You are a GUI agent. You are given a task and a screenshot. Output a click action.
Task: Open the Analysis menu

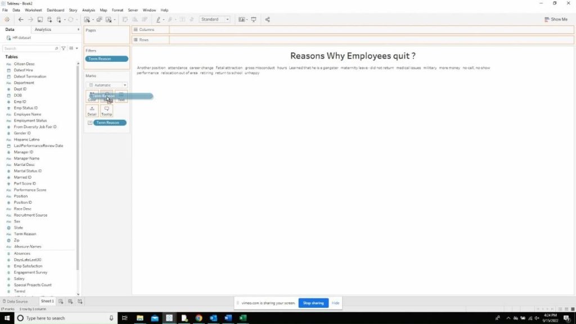(x=88, y=10)
